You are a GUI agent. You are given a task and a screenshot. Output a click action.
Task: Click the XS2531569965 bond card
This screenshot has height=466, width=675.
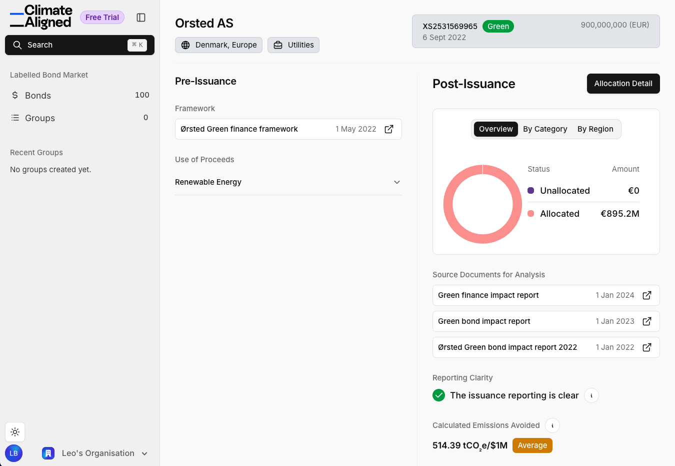pos(536,32)
